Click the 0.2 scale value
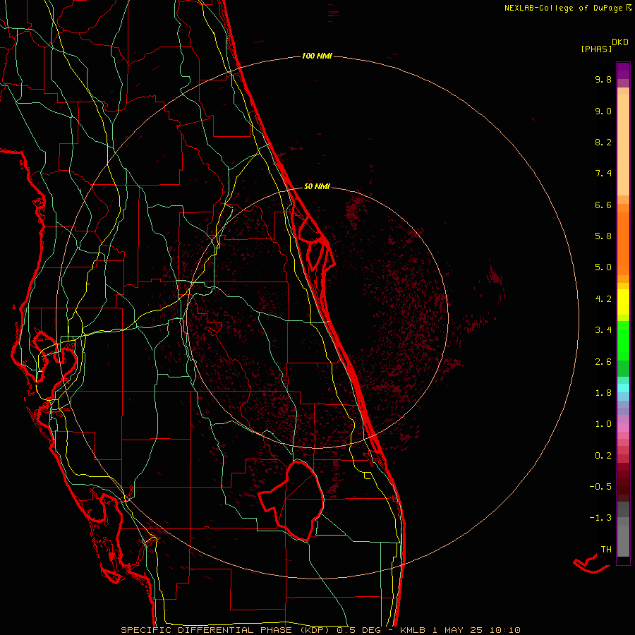This screenshot has height=635, width=635. point(603,456)
